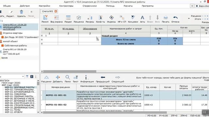Collapse the Новый раздел row
The width and height of the screenshot is (209, 117).
point(42,35)
